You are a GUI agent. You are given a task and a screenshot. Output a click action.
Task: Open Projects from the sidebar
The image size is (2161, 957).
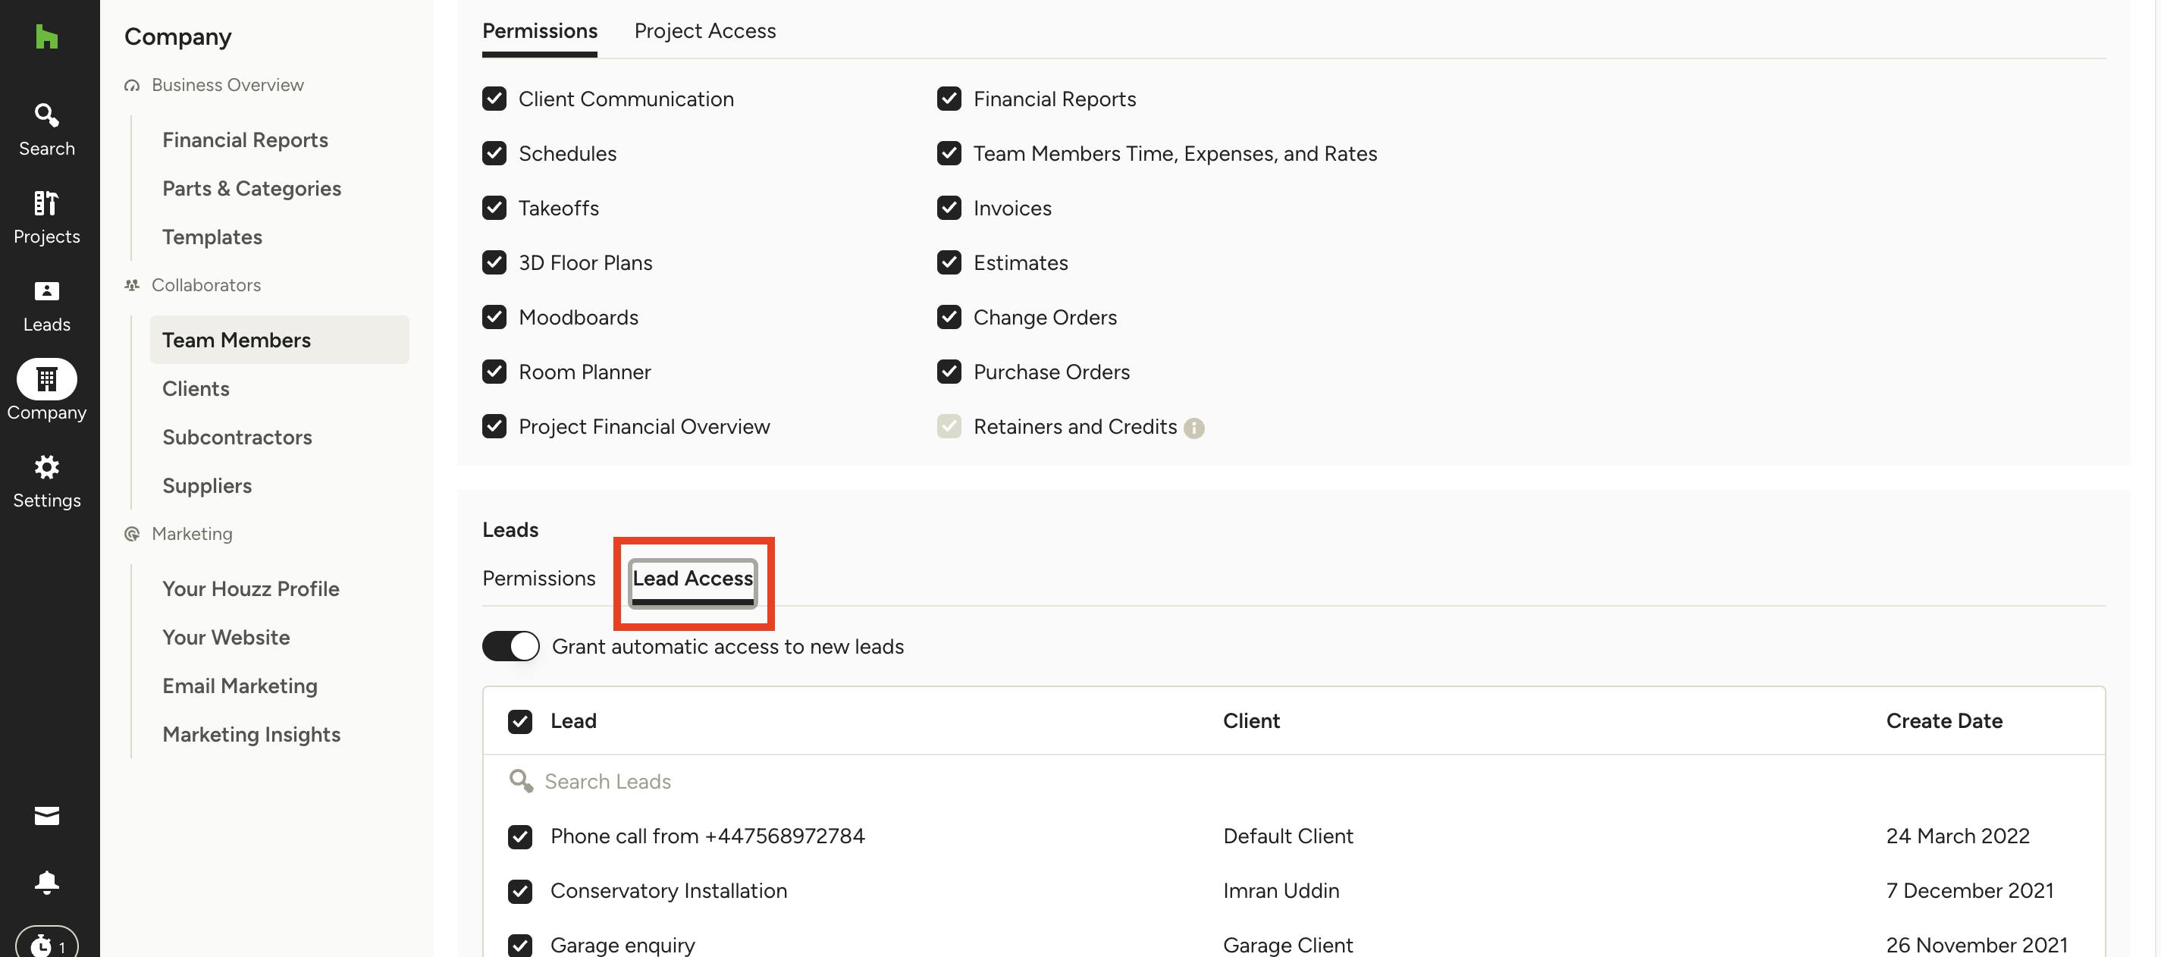(x=47, y=218)
